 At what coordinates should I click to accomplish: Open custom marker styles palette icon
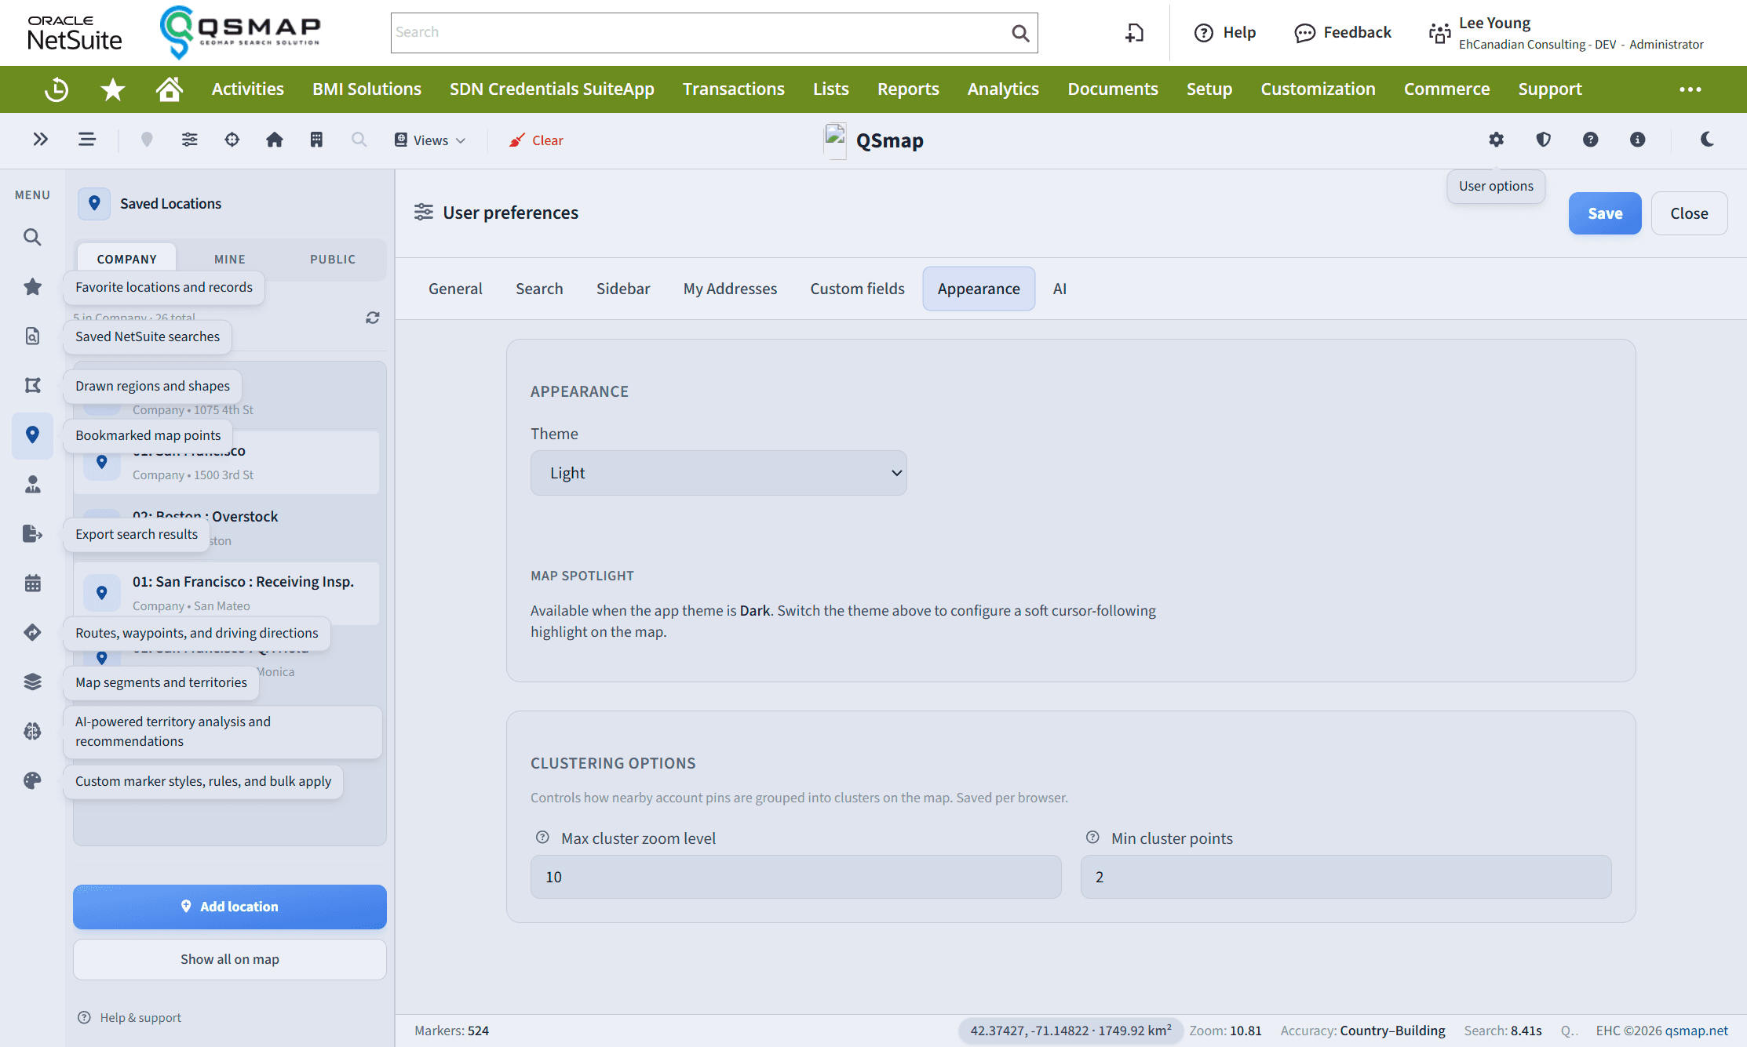[32, 780]
